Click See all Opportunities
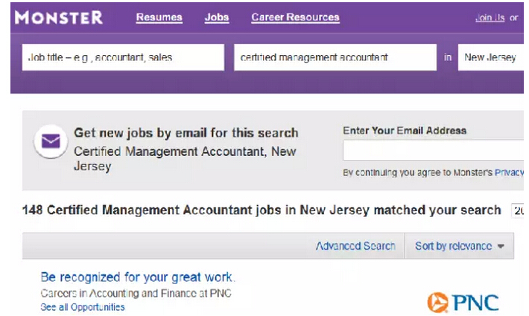This screenshot has height=316, width=529. tap(83, 307)
